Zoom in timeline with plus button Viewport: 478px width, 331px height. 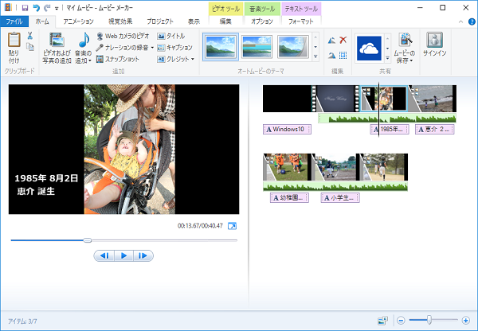tap(465, 321)
